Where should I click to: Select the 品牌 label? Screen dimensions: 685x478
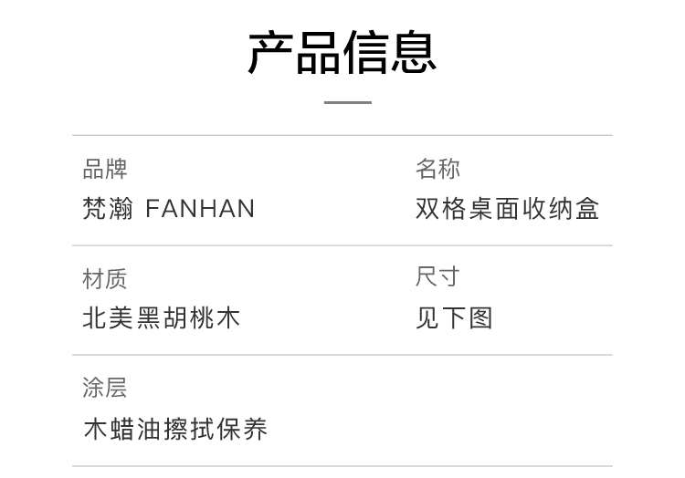pyautogui.click(x=105, y=169)
